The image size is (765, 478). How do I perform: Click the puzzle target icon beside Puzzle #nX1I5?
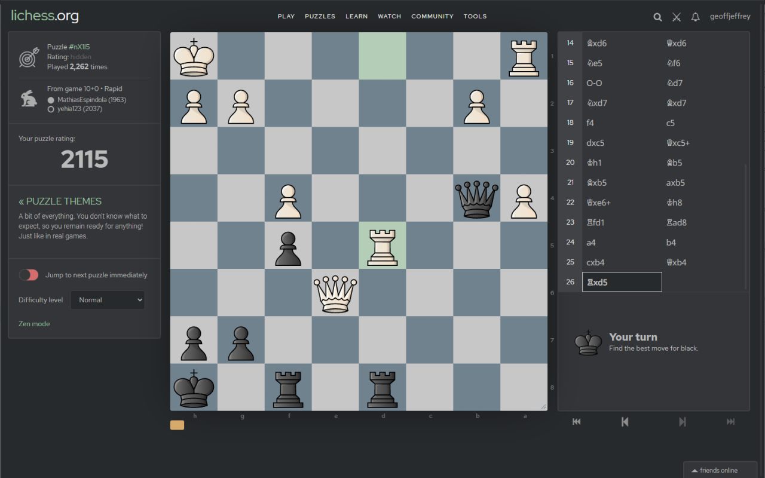coord(29,57)
